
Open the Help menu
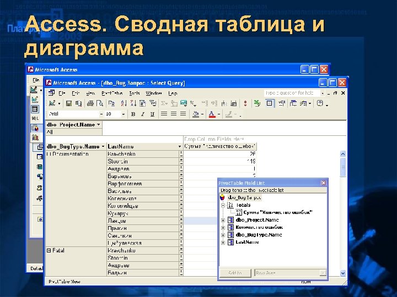pyautogui.click(x=173, y=94)
